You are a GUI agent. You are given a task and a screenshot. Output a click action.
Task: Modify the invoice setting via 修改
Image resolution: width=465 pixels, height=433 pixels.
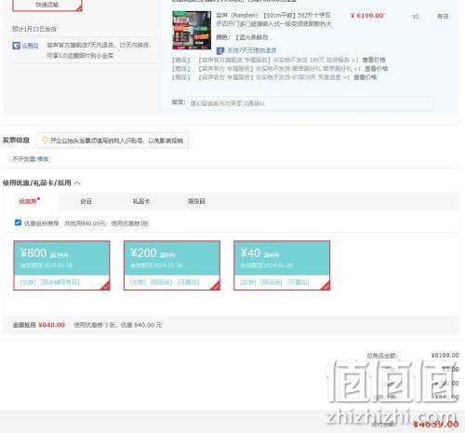tap(43, 159)
